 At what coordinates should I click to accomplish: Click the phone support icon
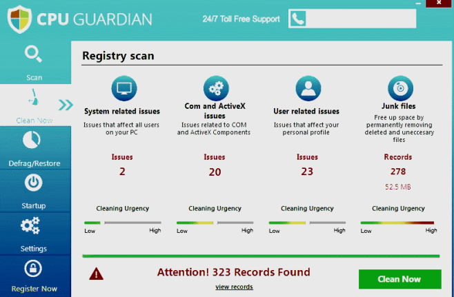pos(297,19)
